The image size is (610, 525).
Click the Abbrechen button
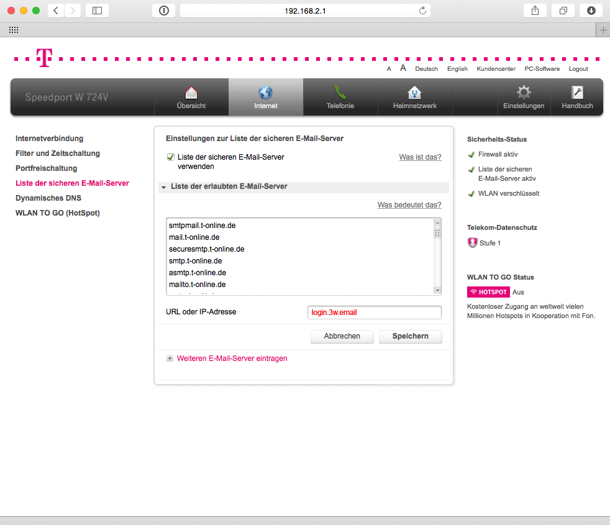tap(342, 336)
